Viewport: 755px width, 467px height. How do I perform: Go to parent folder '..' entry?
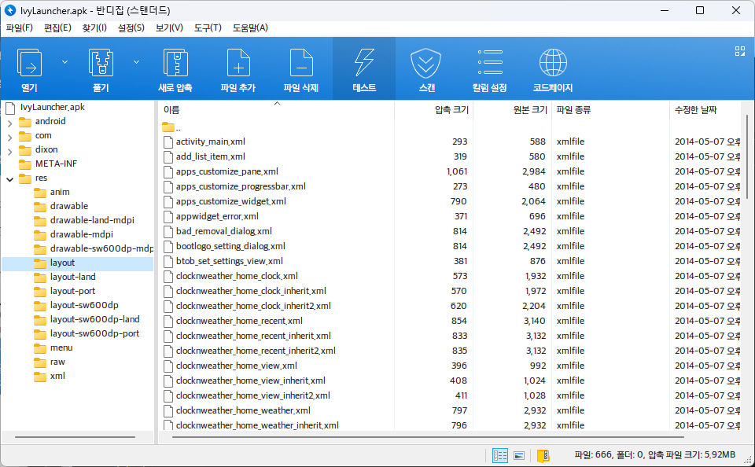pyautogui.click(x=171, y=128)
